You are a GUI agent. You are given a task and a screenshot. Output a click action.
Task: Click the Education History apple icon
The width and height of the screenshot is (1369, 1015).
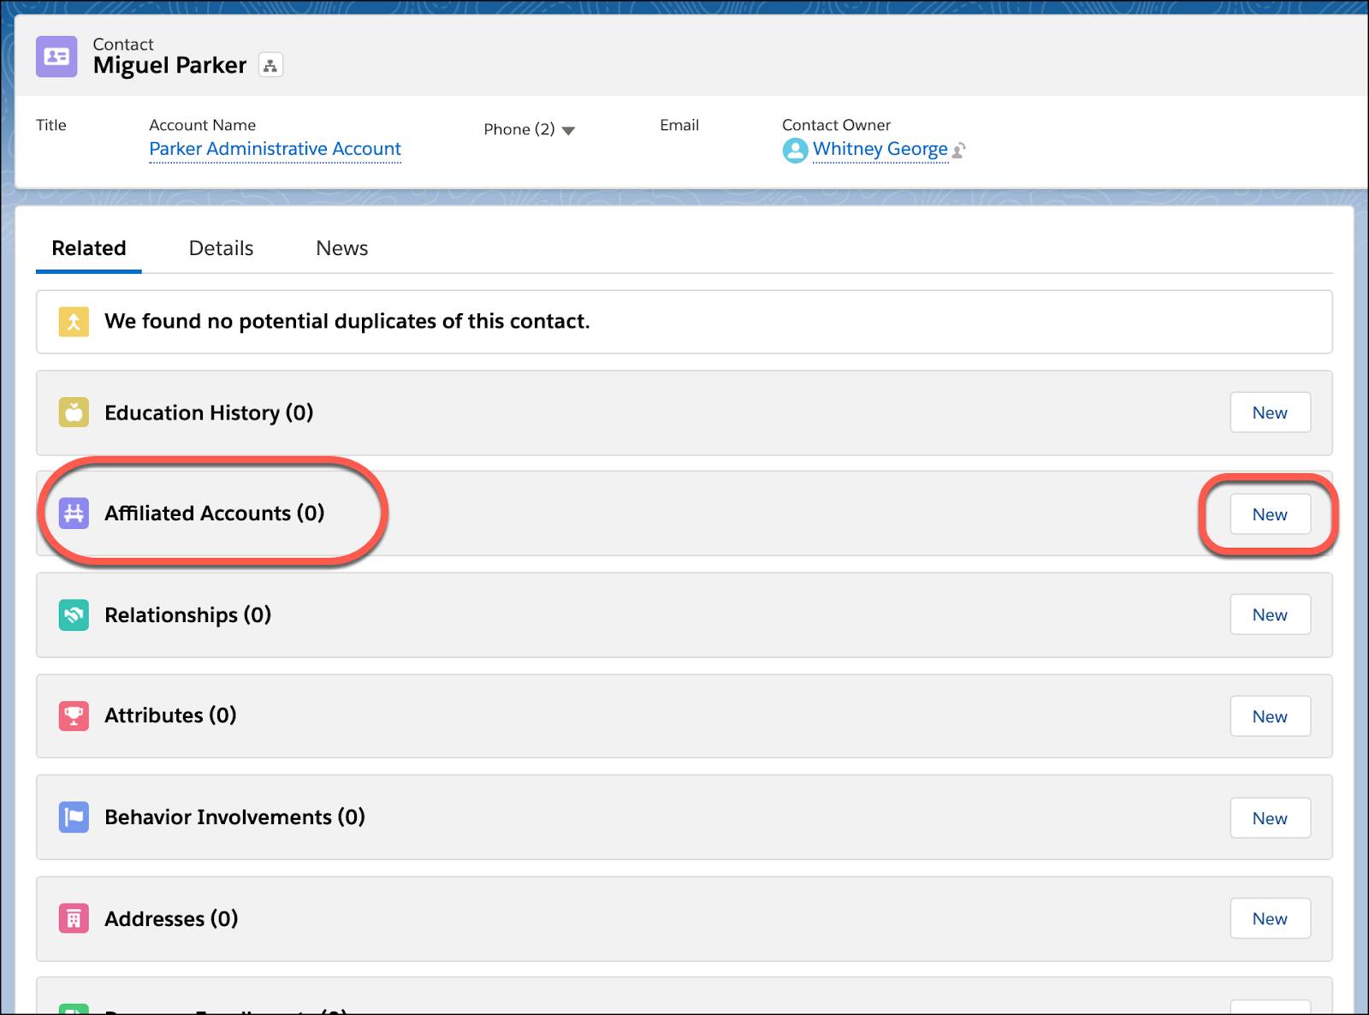[x=74, y=413]
